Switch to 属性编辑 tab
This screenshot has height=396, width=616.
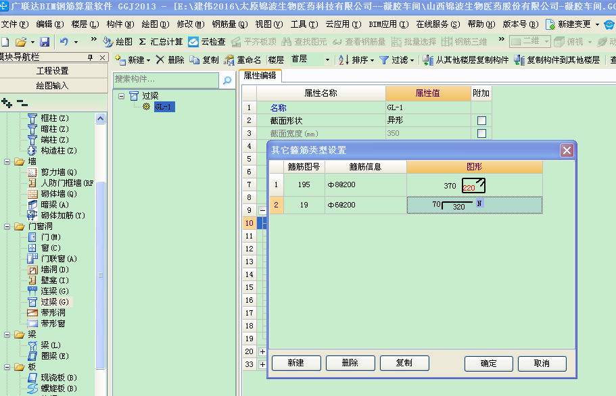260,76
